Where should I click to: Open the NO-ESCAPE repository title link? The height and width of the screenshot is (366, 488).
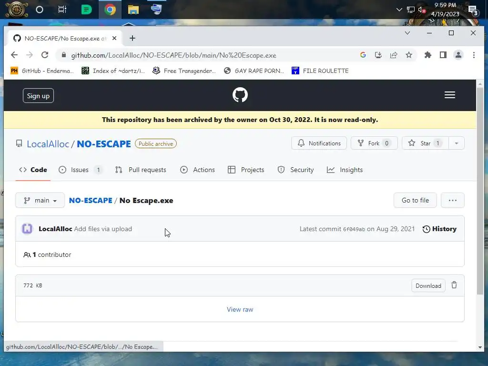coord(103,144)
